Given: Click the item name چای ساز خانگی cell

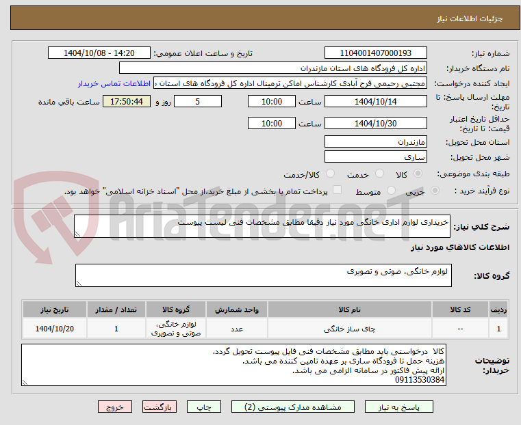Looking at the screenshot, I should 350,329.
